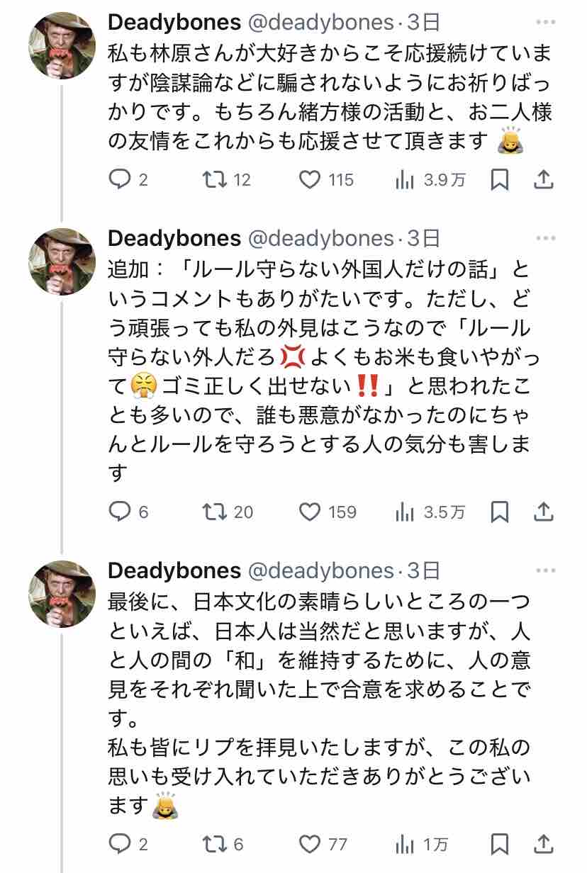This screenshot has height=873, width=587.
Task: Open more options on first tweet
Action: pyautogui.click(x=546, y=23)
